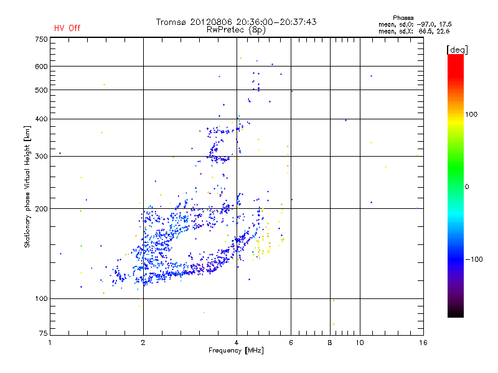Viewport: 498px width, 373px height.
Task: Click the '10' frequency axis label
Action: pyautogui.click(x=360, y=343)
